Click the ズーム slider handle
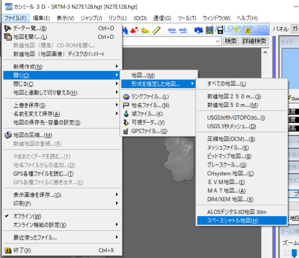Image resolution: width=299 pixels, height=258 pixels. click(294, 253)
